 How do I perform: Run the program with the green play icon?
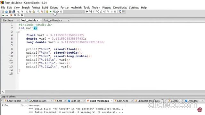51,11
